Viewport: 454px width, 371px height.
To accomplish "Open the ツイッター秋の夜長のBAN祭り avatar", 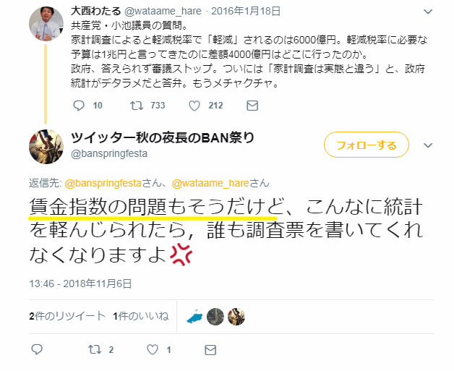I will click(46, 147).
